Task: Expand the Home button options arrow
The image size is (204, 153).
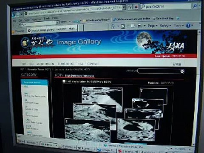Action: pyautogui.click(x=118, y=26)
